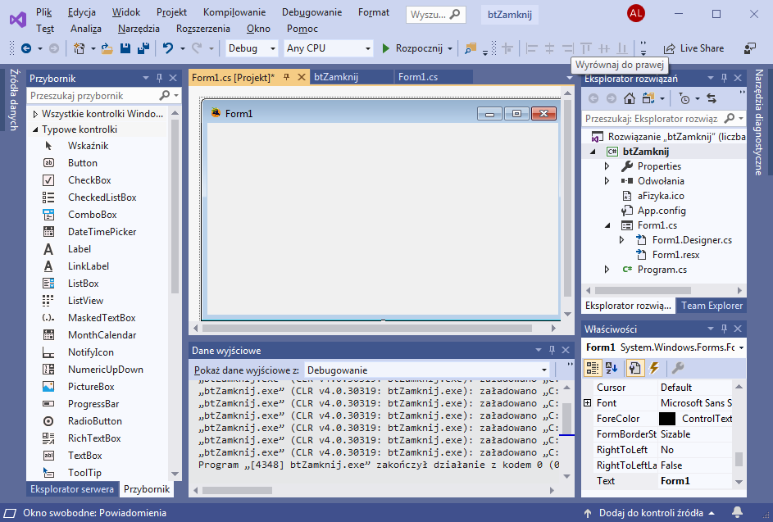Switch to the Eksplorator serwera tab
The image size is (773, 522).
(72, 489)
